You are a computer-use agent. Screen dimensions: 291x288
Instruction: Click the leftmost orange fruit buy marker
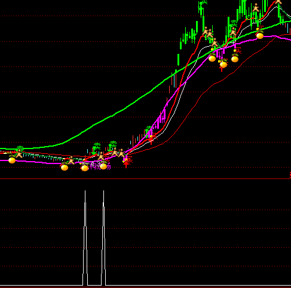(x=12, y=160)
